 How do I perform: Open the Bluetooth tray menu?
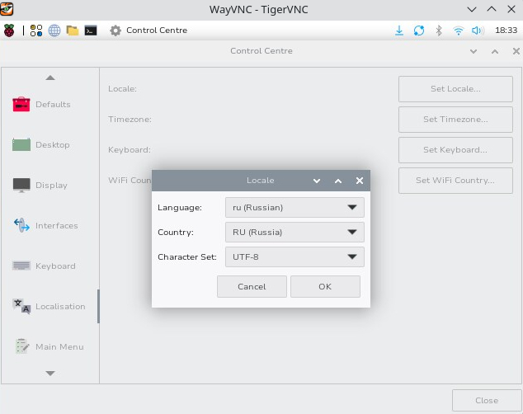click(x=439, y=31)
